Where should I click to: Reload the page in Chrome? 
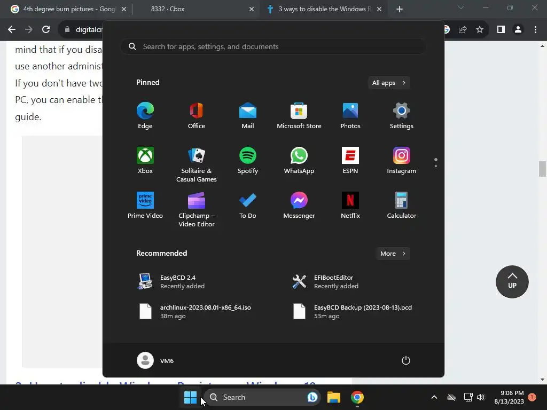pyautogui.click(x=46, y=30)
